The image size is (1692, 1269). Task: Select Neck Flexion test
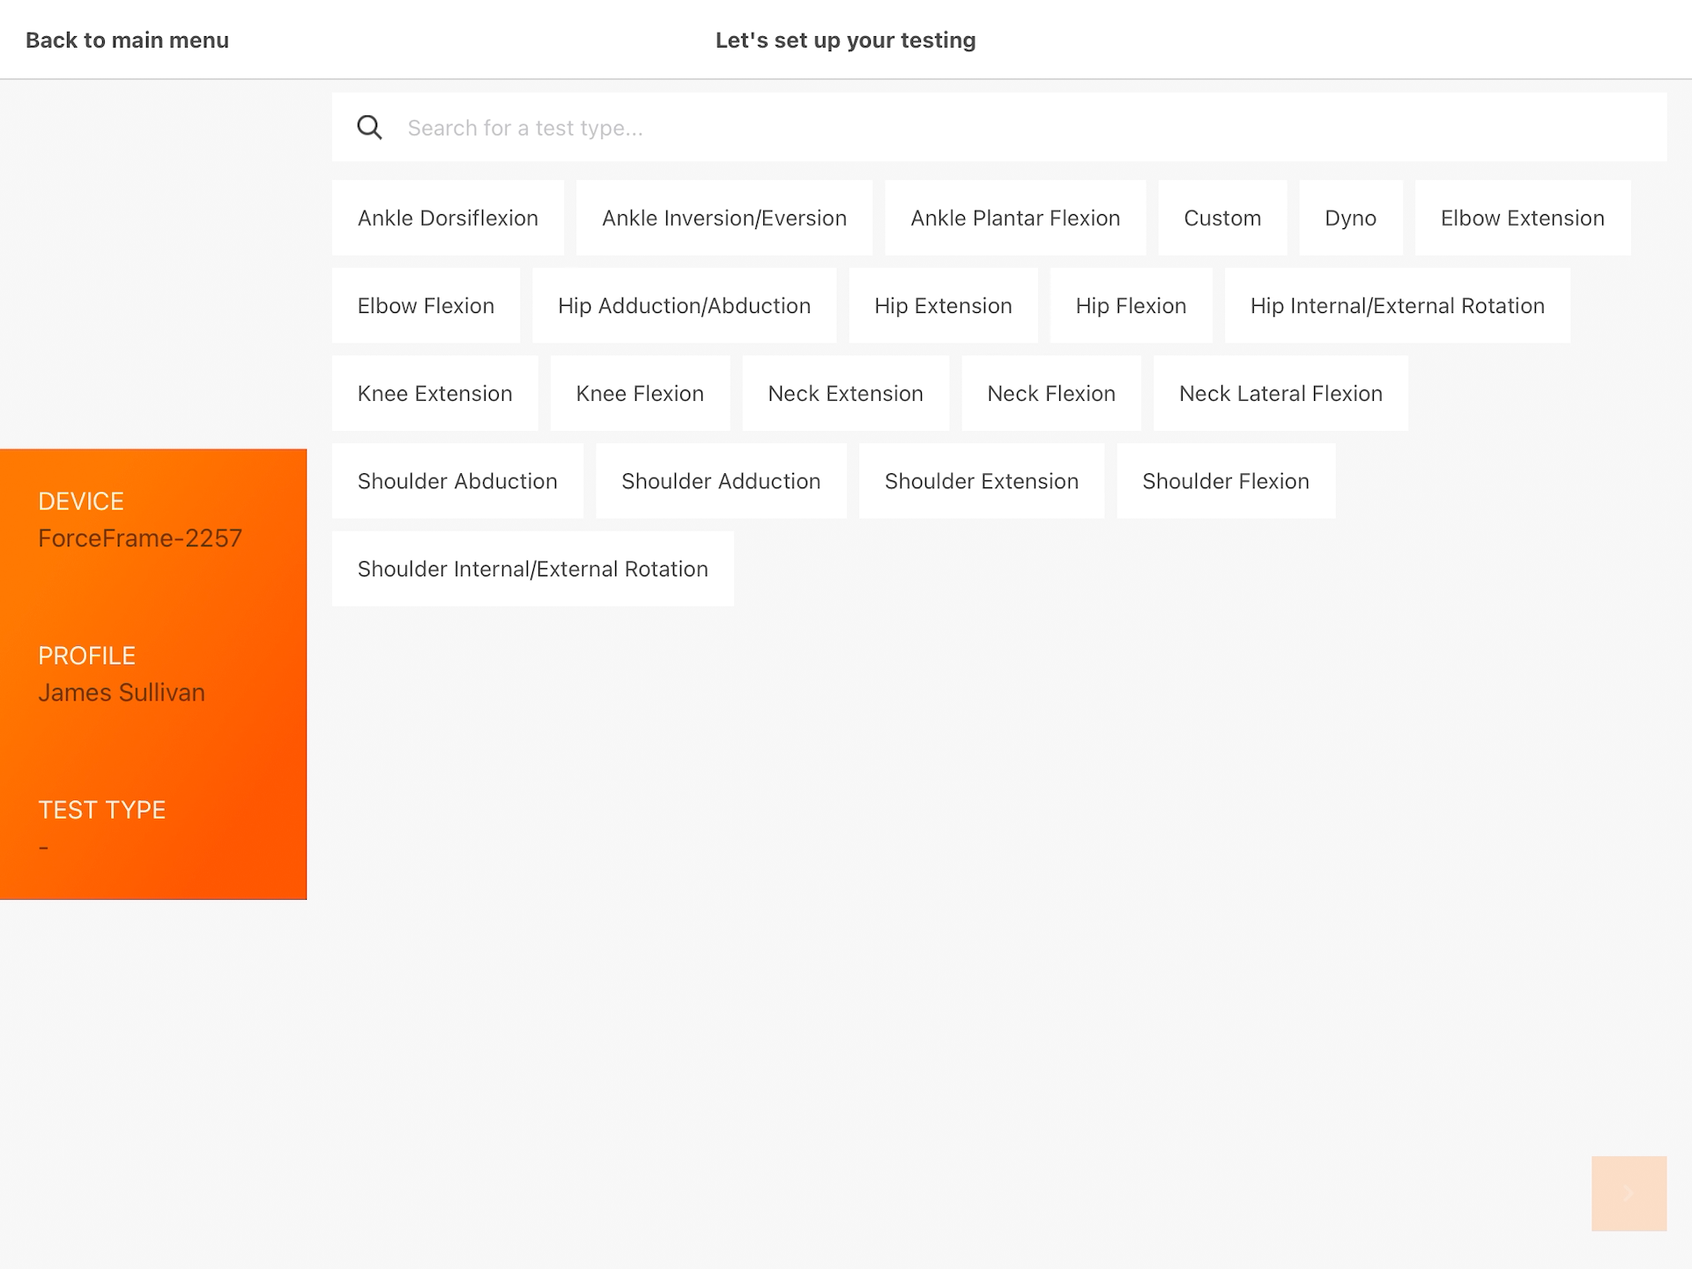click(1051, 393)
